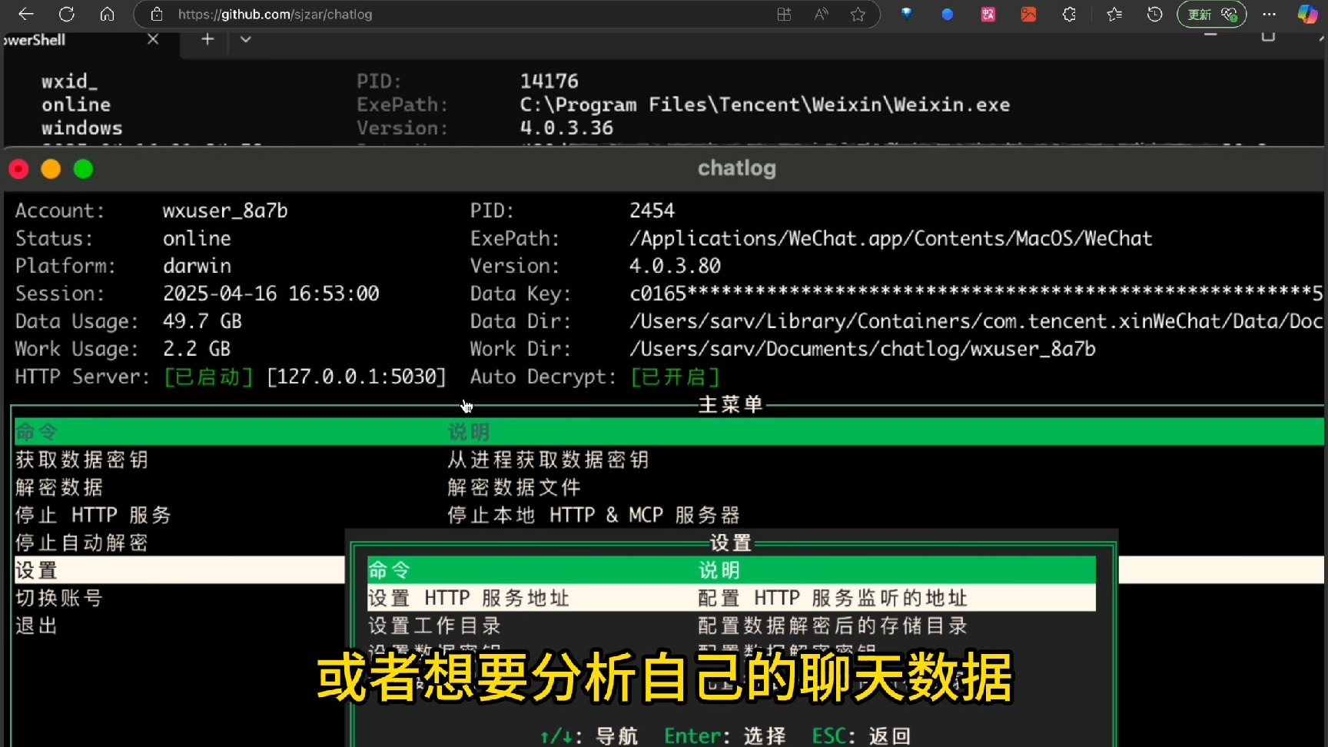Select 解密数据 in main menu
1328x747 pixels.
coord(59,487)
